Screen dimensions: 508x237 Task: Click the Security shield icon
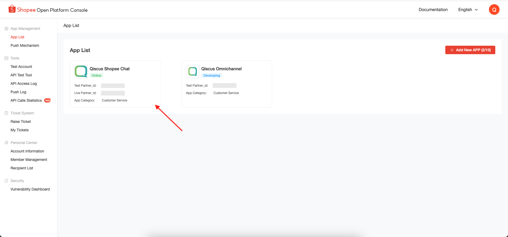[x=6, y=181]
